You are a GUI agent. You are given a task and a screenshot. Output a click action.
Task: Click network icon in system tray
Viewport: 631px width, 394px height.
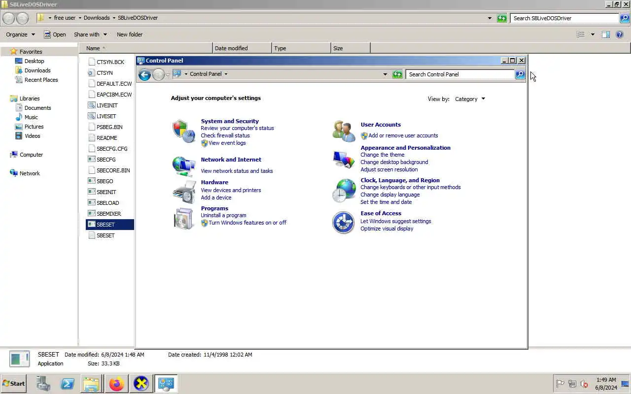coord(572,384)
